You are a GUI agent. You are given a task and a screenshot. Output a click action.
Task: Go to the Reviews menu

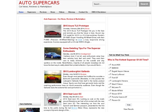43,12
